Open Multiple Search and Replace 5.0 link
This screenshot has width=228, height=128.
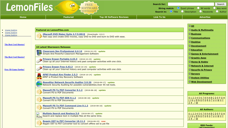pyautogui.click(x=61, y=113)
